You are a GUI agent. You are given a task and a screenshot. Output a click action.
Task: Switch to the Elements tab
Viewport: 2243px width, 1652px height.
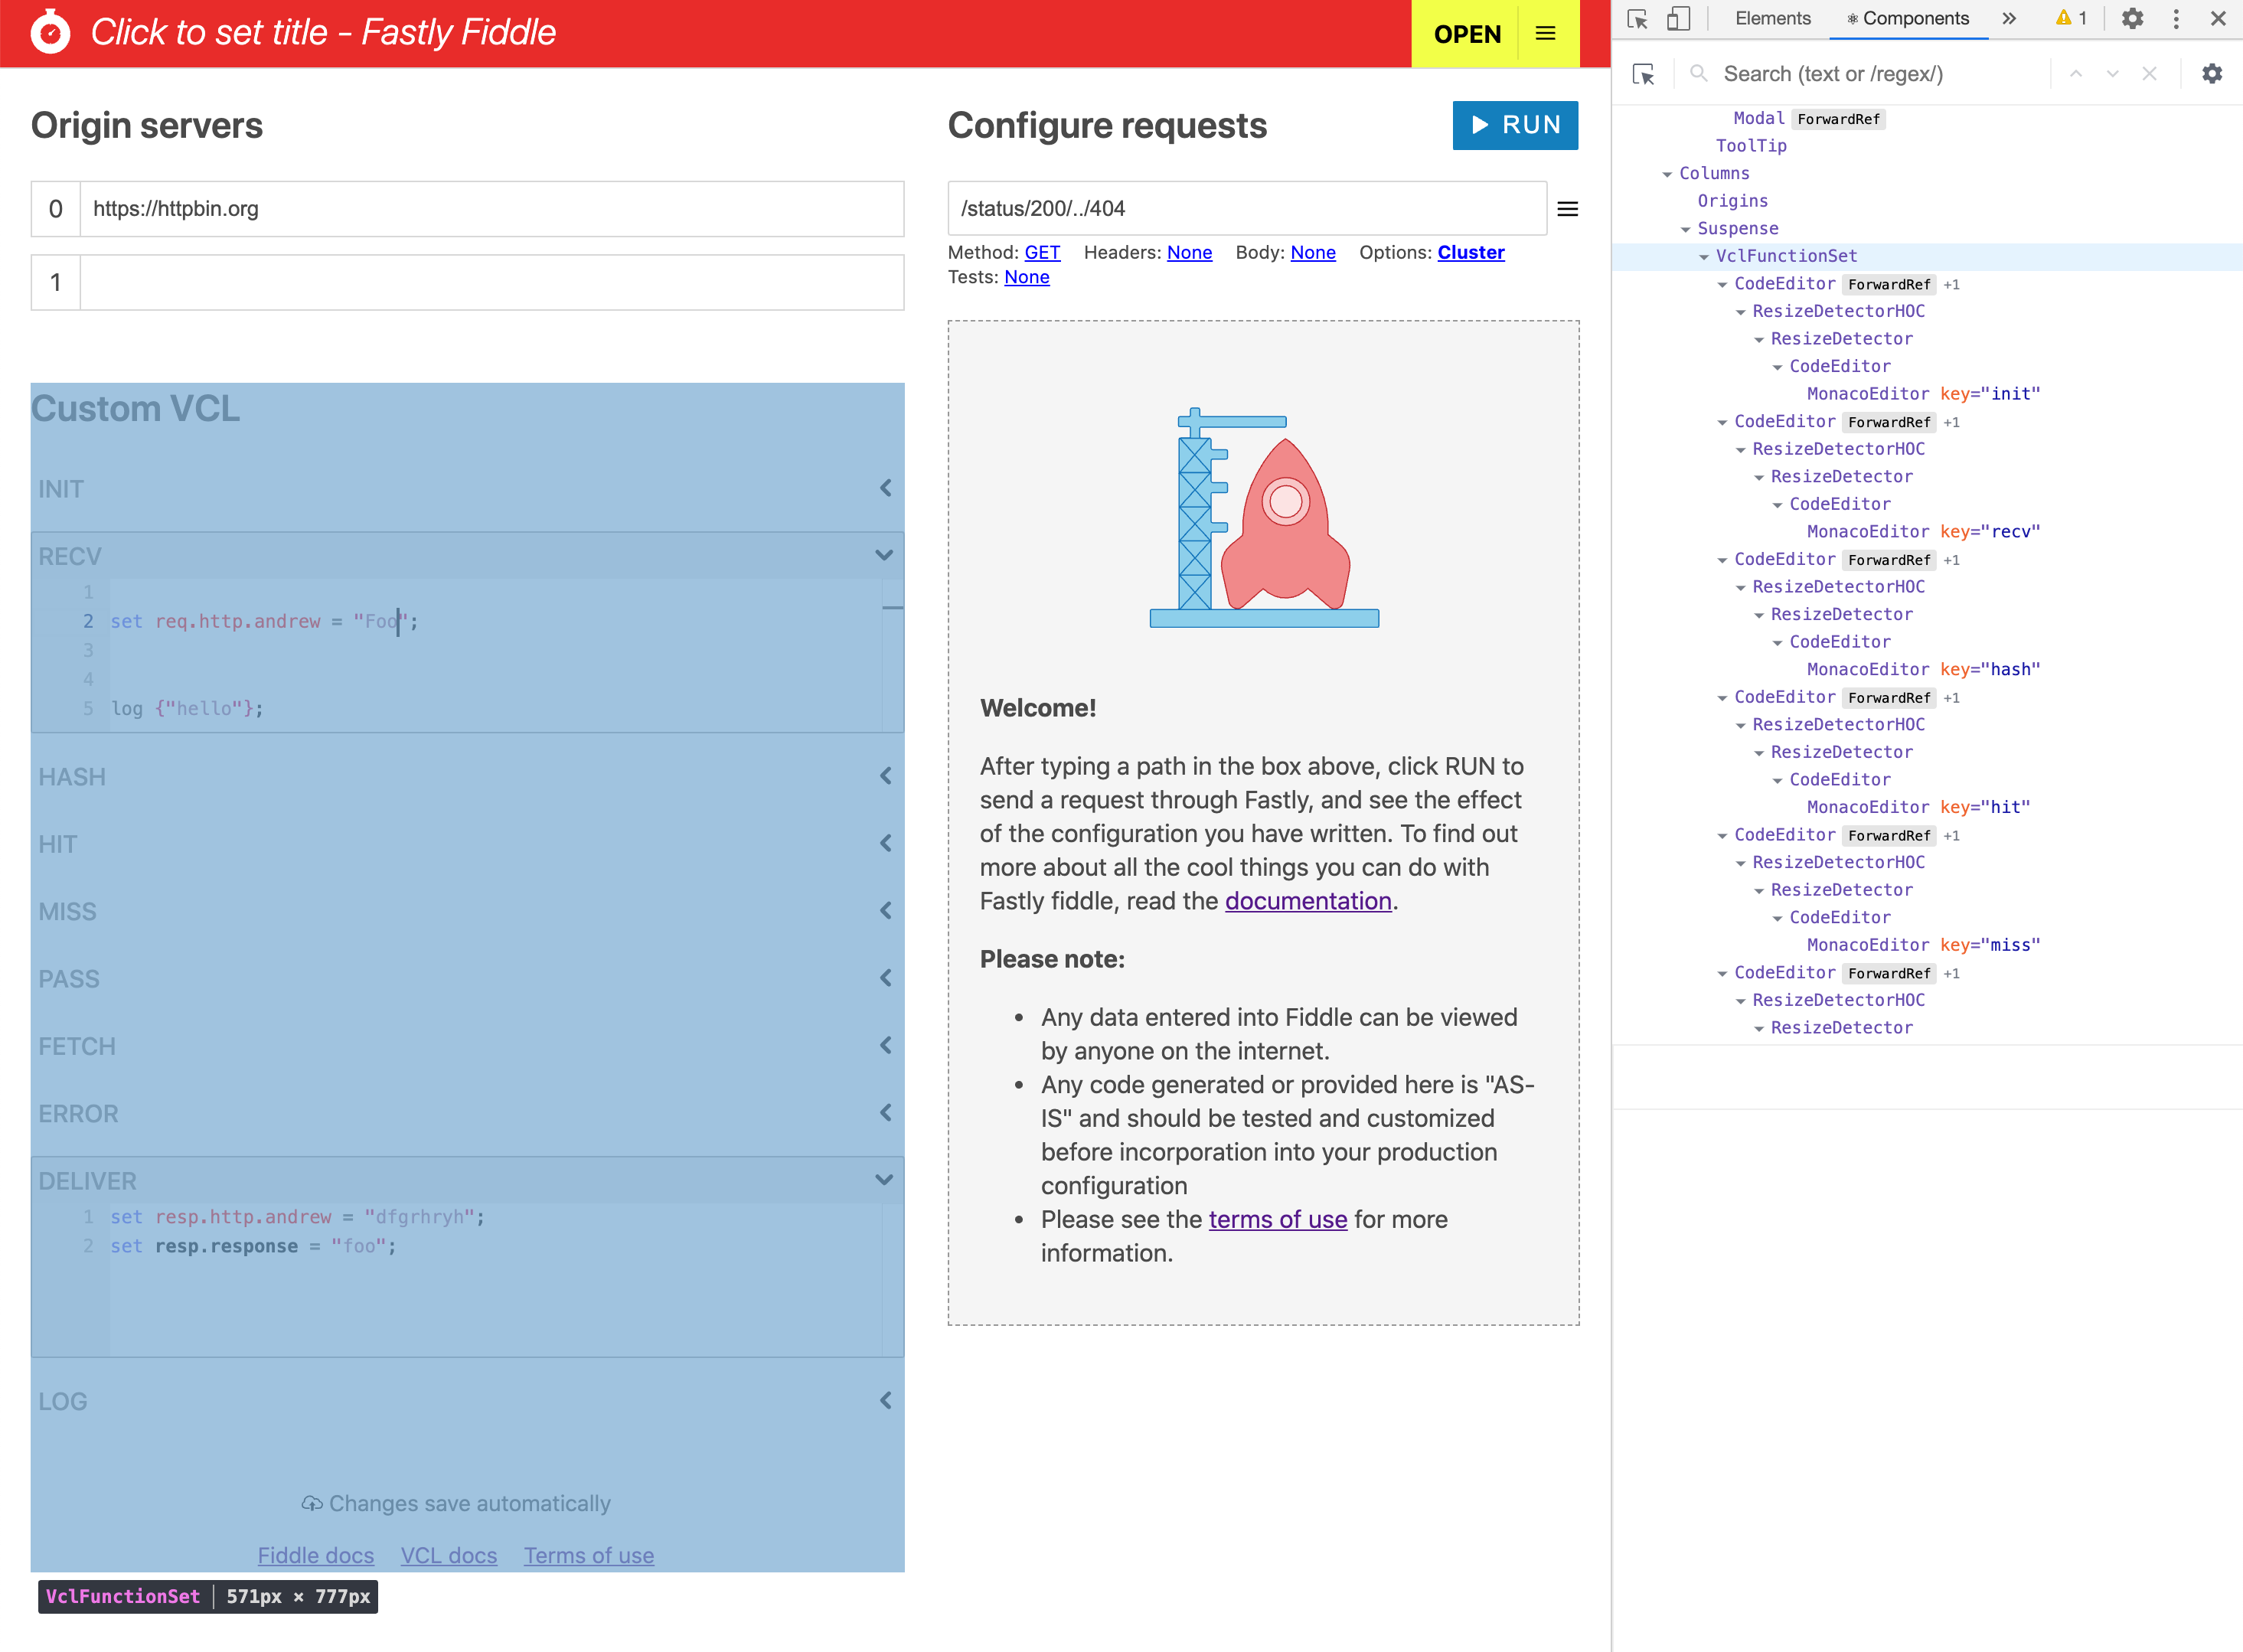[x=1772, y=18]
